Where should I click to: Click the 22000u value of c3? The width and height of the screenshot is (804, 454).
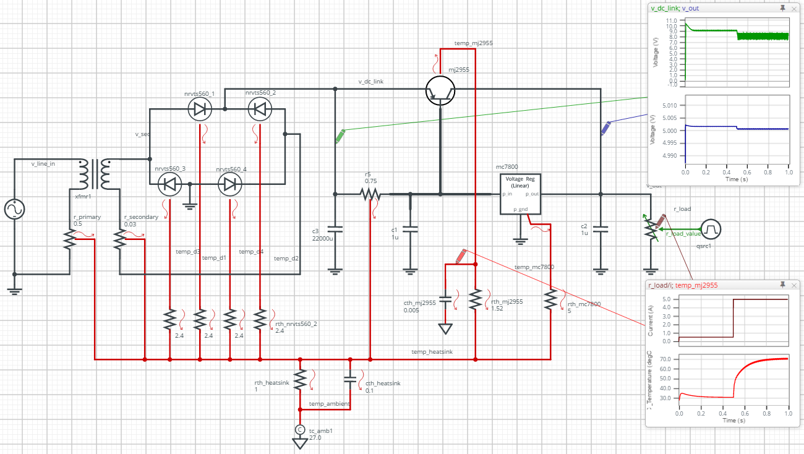[322, 238]
